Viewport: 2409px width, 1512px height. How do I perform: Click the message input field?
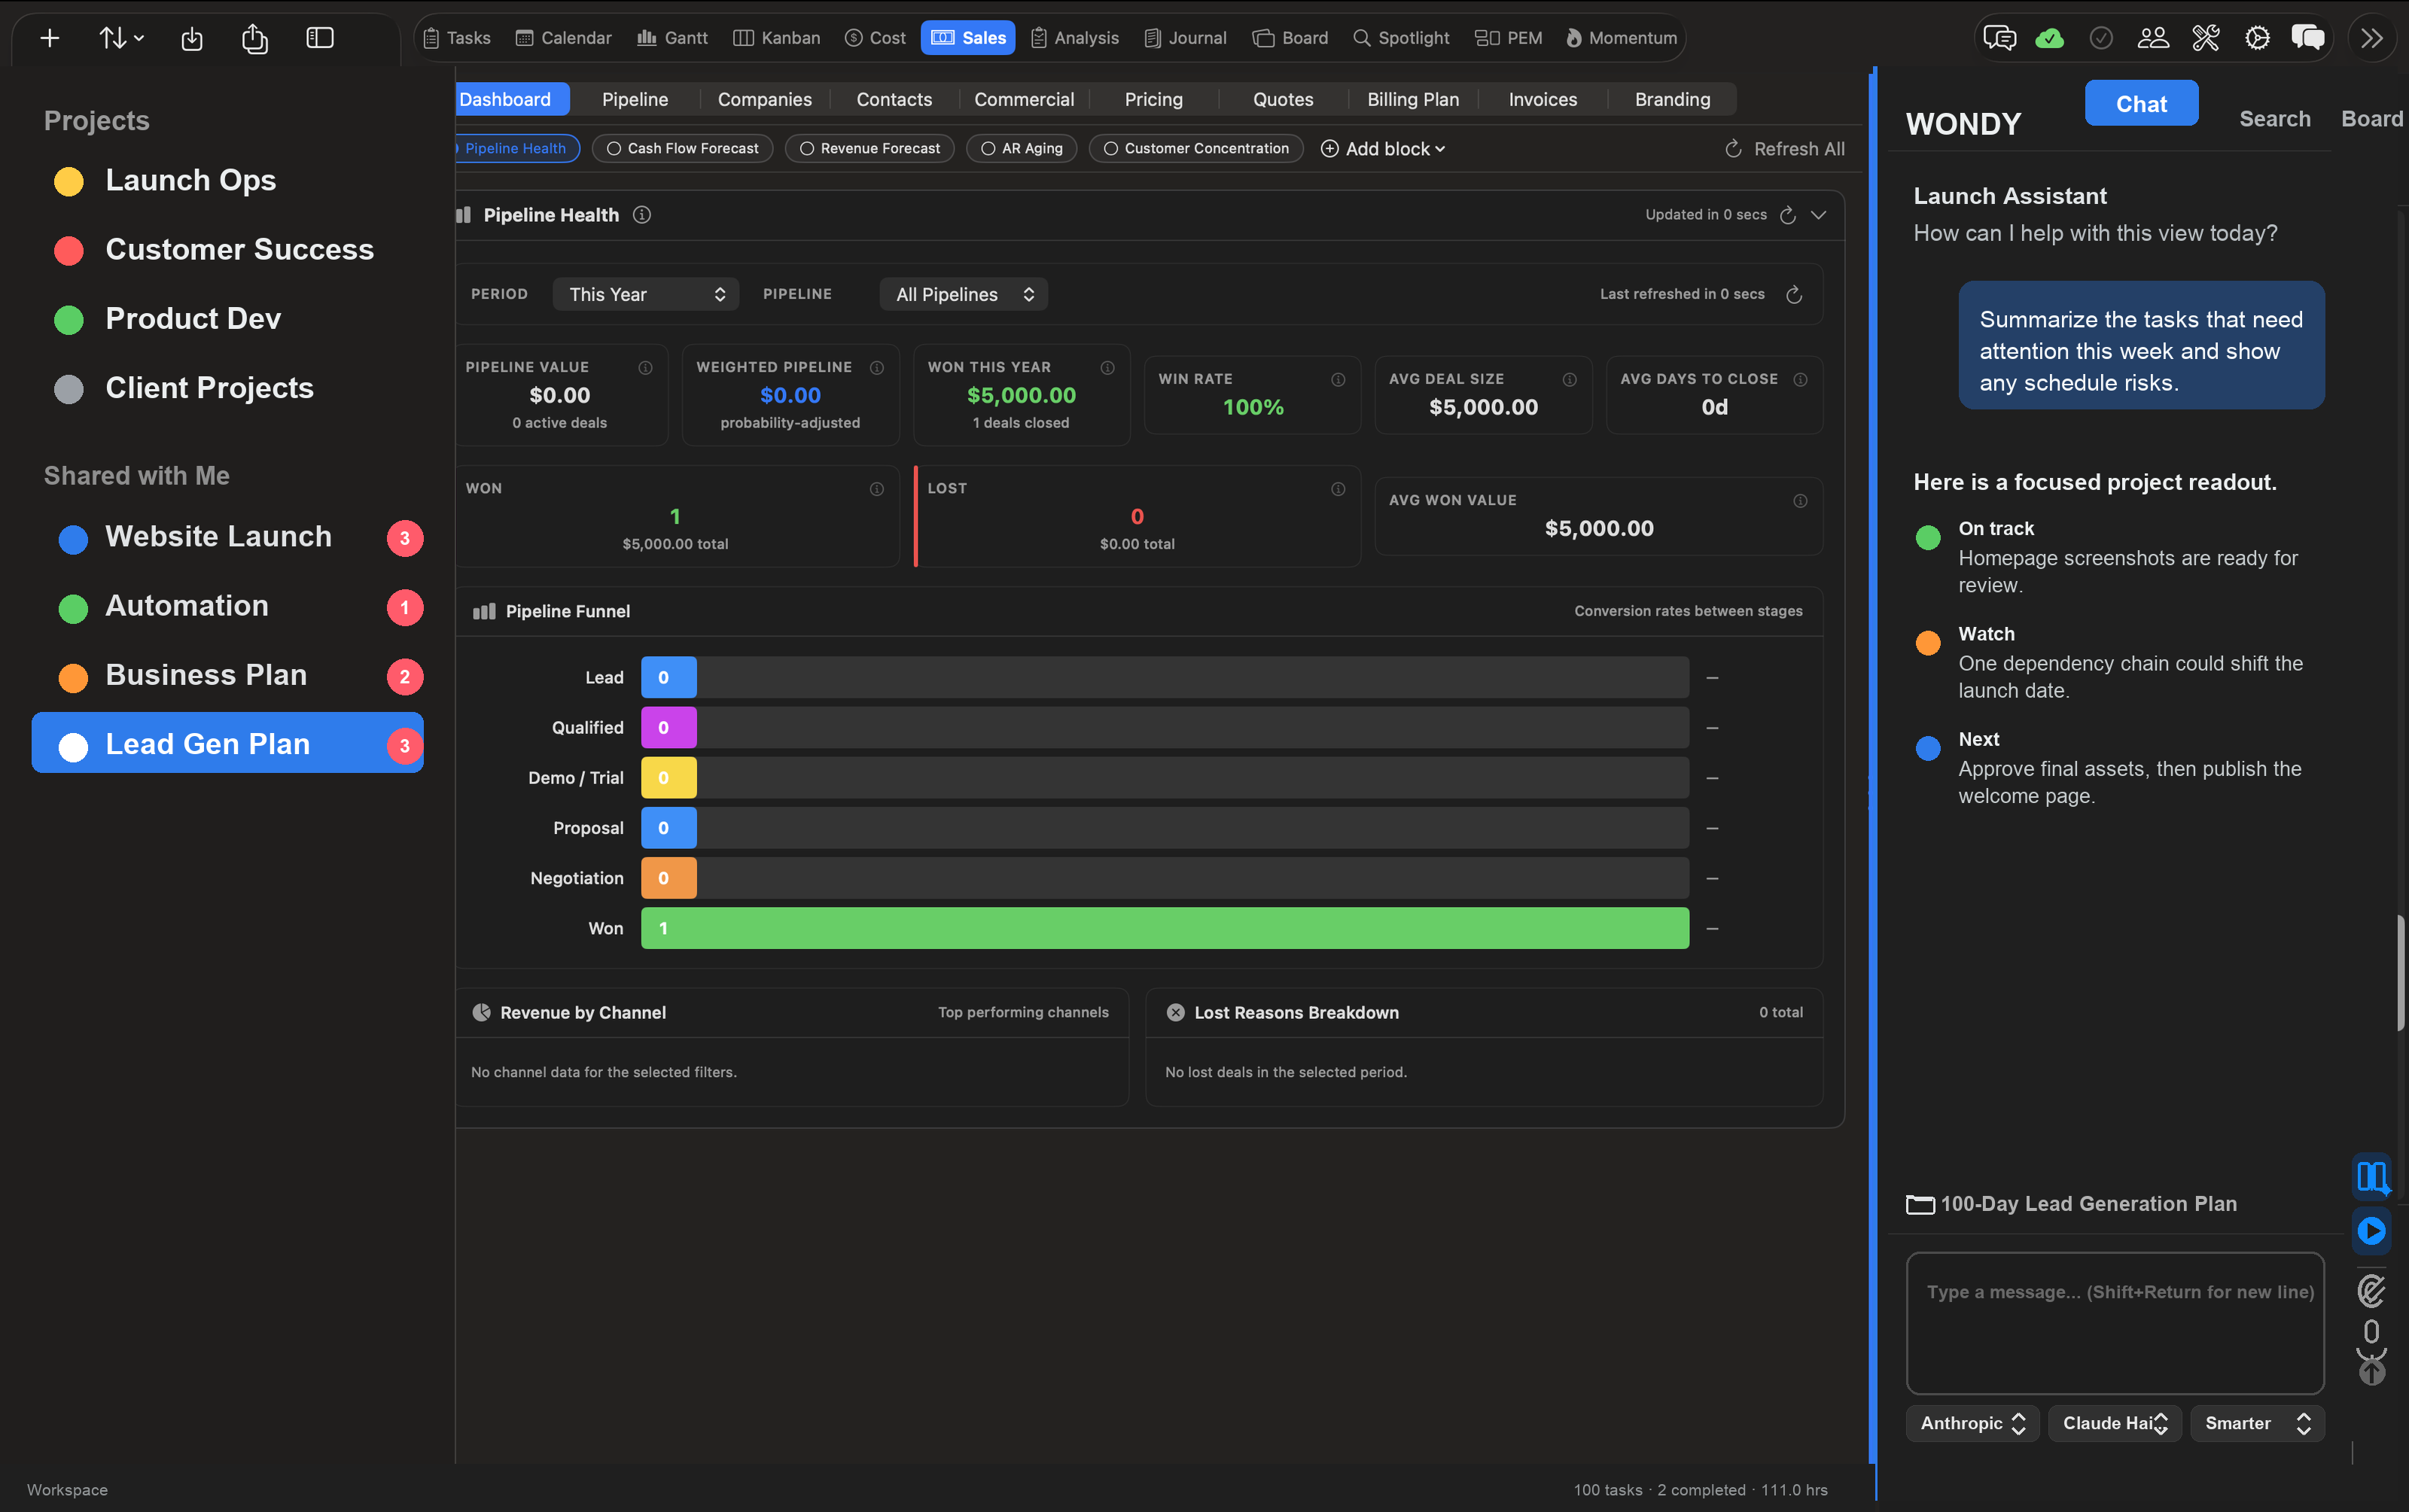[2114, 1322]
